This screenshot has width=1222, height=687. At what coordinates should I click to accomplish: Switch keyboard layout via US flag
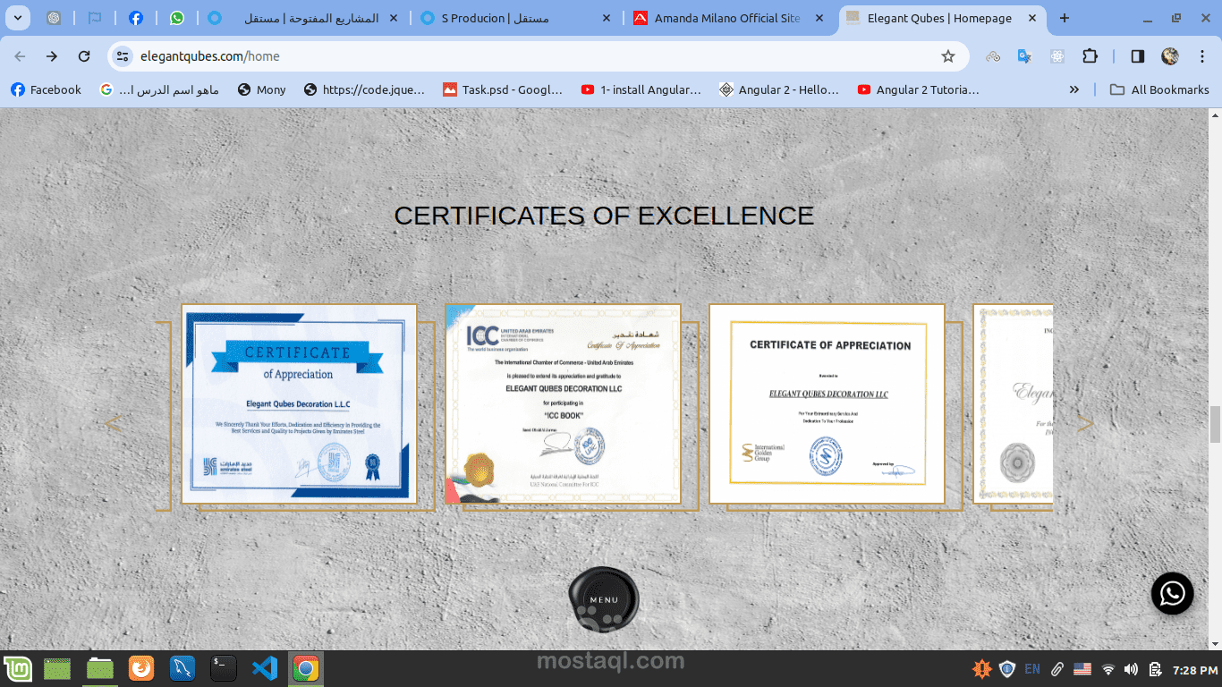tap(1082, 669)
